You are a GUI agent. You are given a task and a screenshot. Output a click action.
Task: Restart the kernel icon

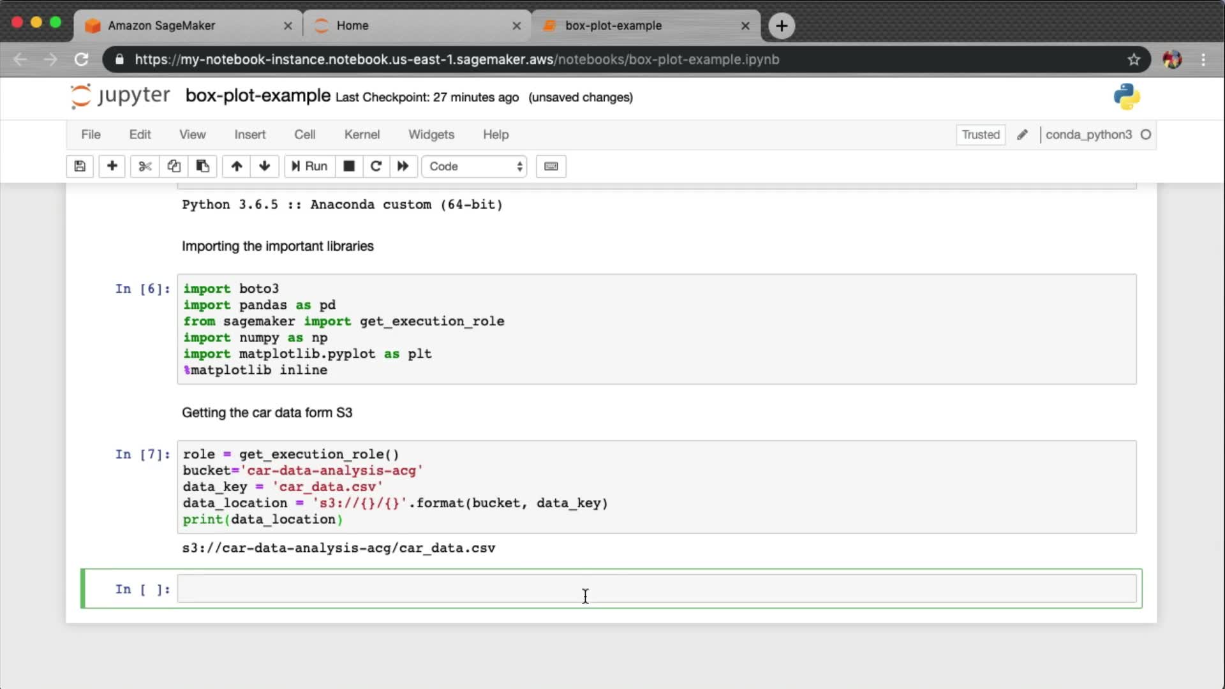click(376, 167)
